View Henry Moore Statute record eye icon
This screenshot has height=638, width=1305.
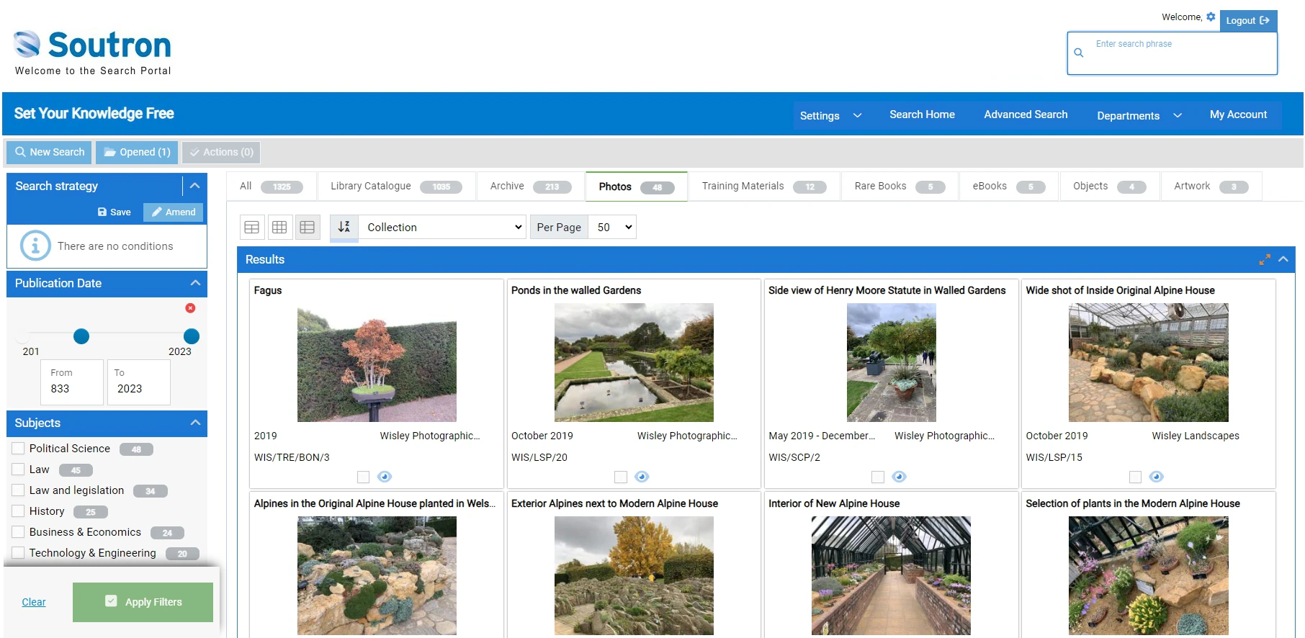899,477
